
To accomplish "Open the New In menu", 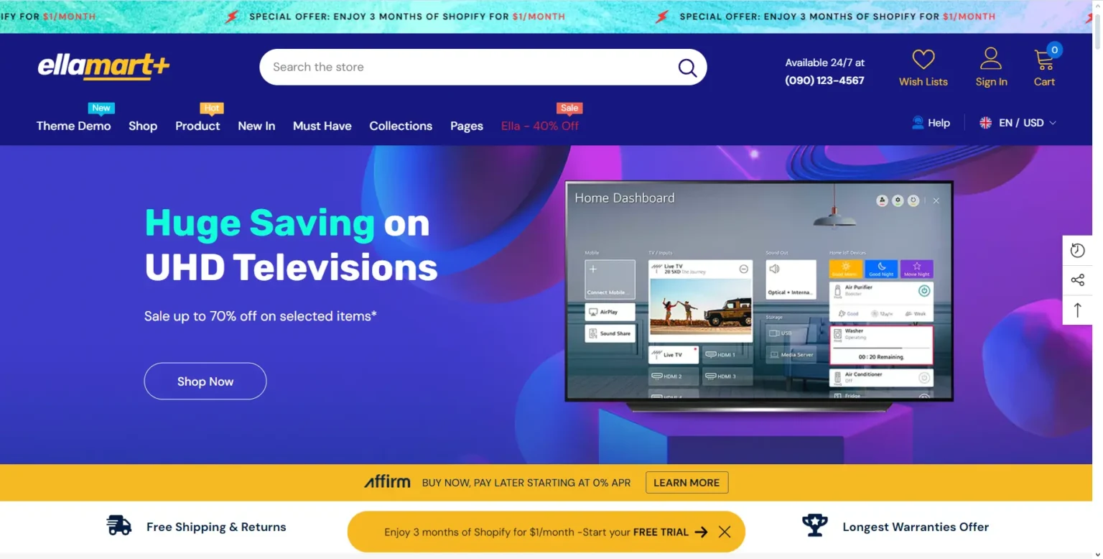I will point(256,126).
